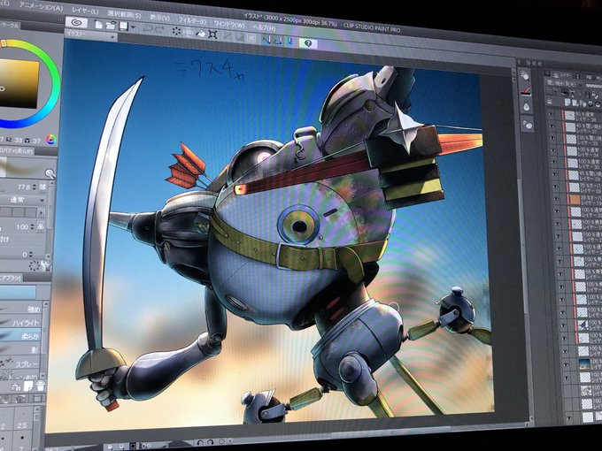602x451 pixels.
Task: Open the 選択範囲(S) menu
Action: click(124, 14)
